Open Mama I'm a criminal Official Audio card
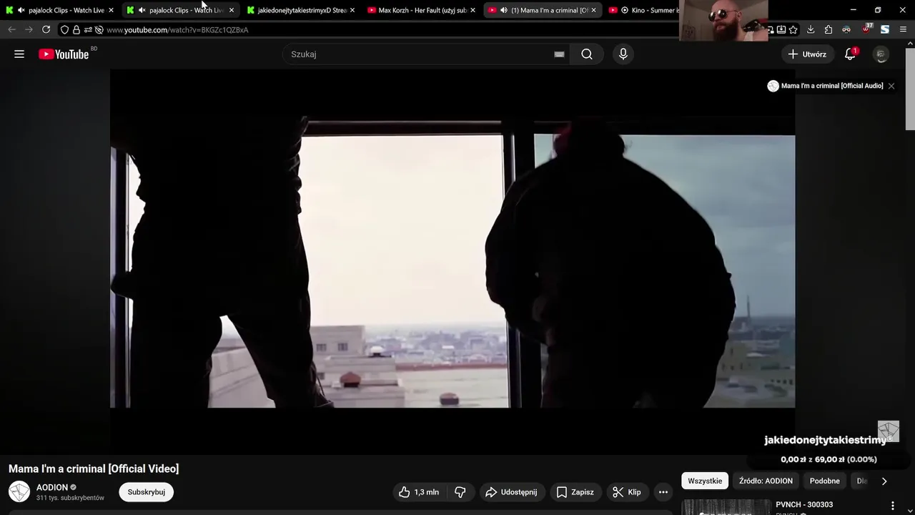 [x=825, y=86]
